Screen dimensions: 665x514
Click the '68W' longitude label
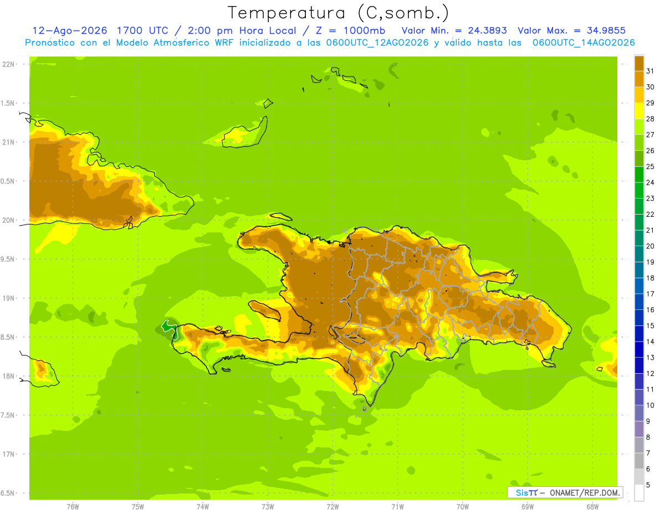(592, 507)
